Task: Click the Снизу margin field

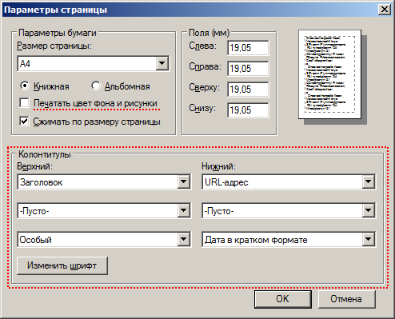Action: 248,110
